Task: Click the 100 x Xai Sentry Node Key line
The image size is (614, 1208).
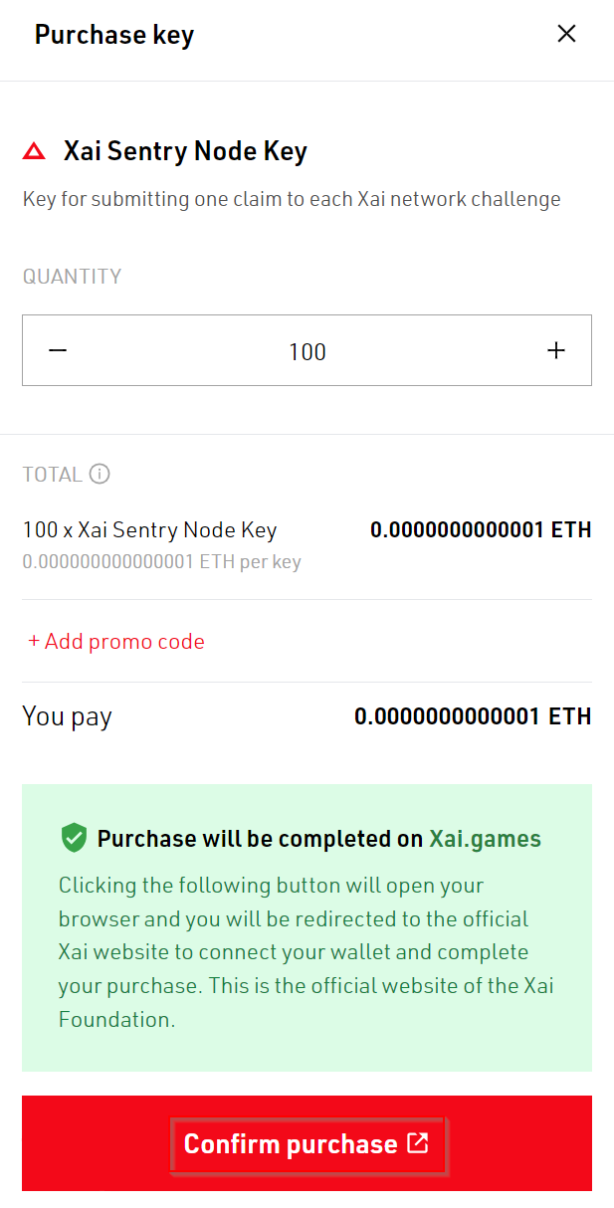Action: [x=149, y=530]
